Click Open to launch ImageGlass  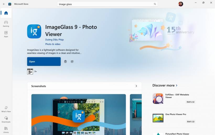point(44,61)
